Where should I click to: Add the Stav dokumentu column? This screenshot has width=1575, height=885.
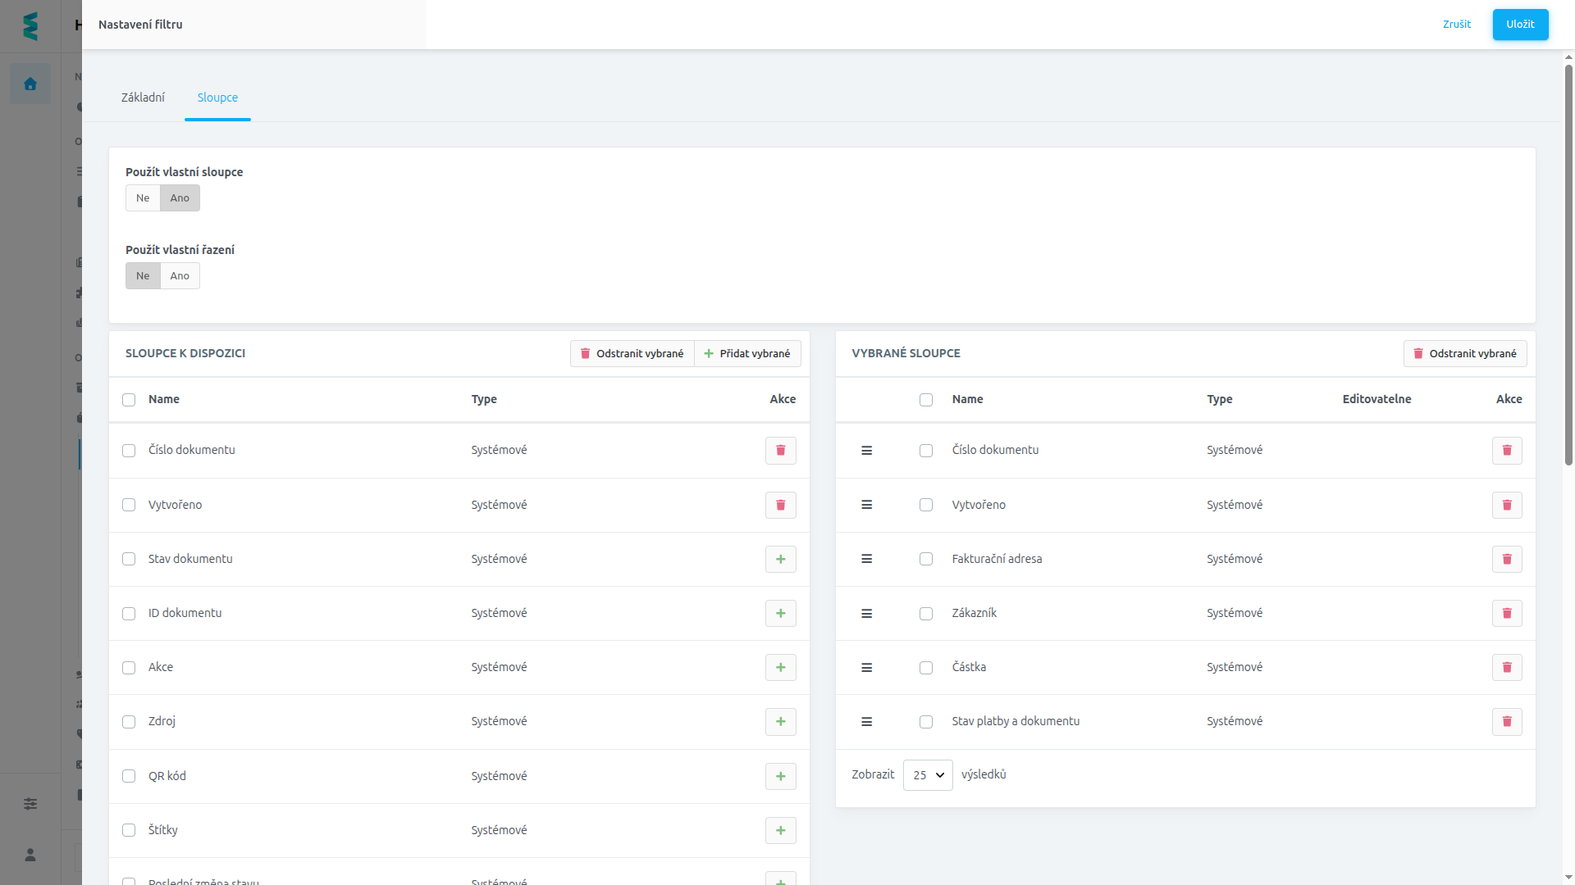pos(780,559)
